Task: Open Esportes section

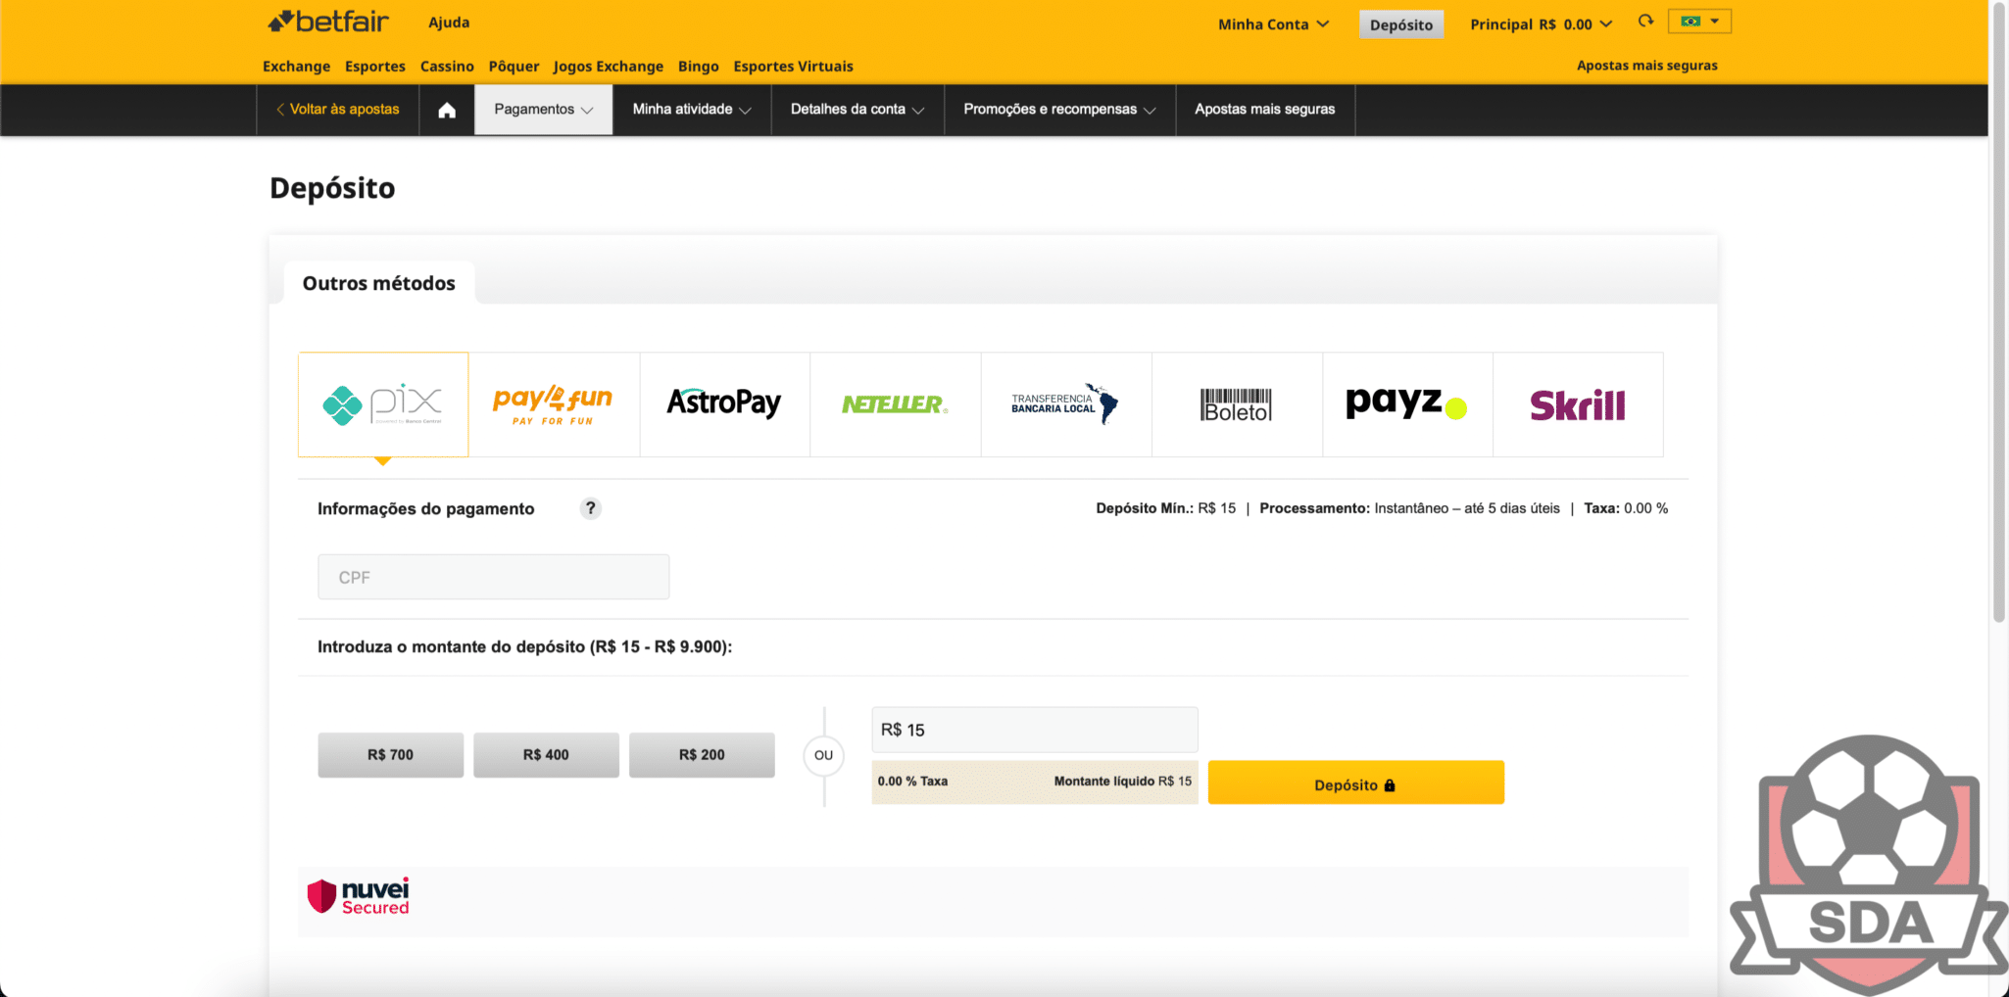Action: point(374,67)
